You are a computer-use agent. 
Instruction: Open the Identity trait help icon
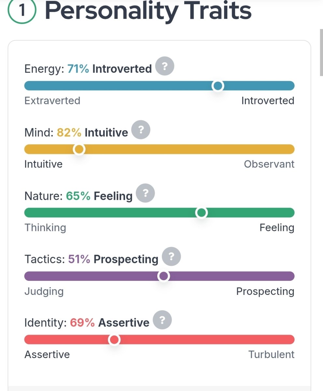pos(162,320)
